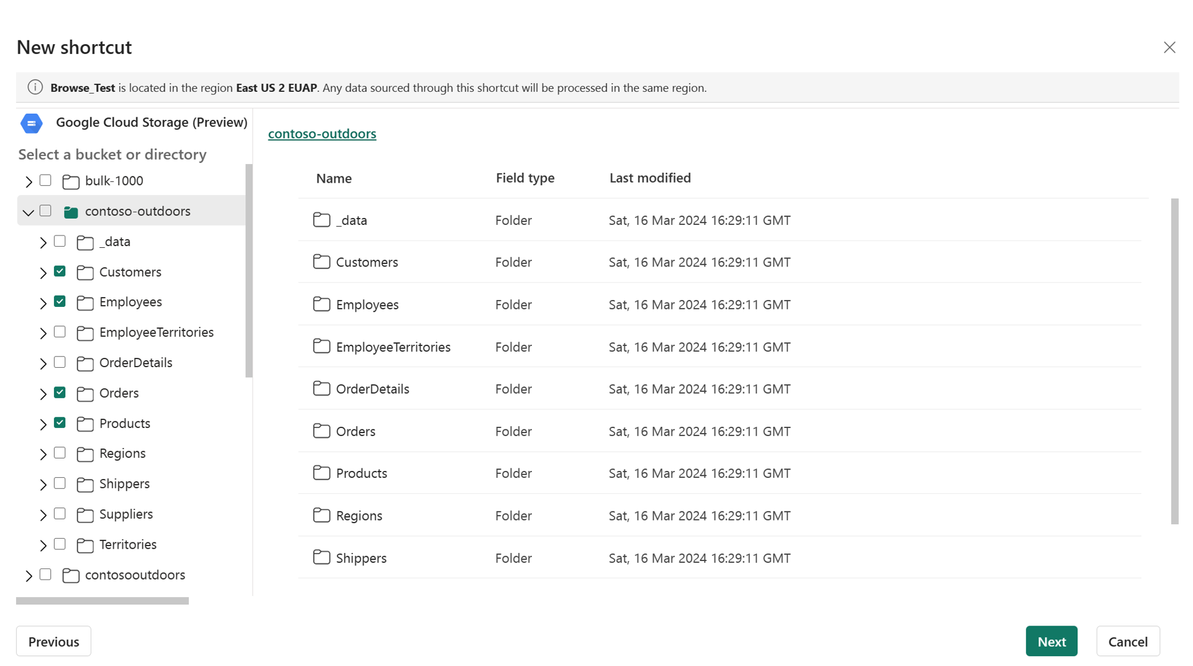Viewport: 1193px width, 666px height.
Task: Click the Shippers folder icon in table
Action: click(x=321, y=557)
